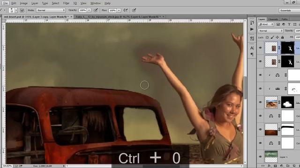300x168 pixels.
Task: Select the brown ground layer thumbnail
Action: [271, 129]
